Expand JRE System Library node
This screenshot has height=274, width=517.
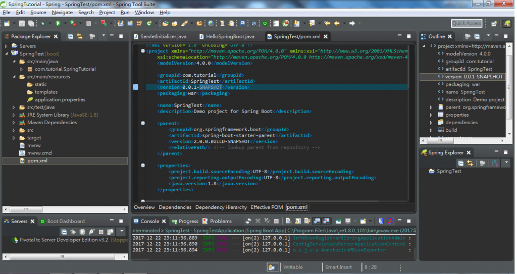click(x=14, y=115)
